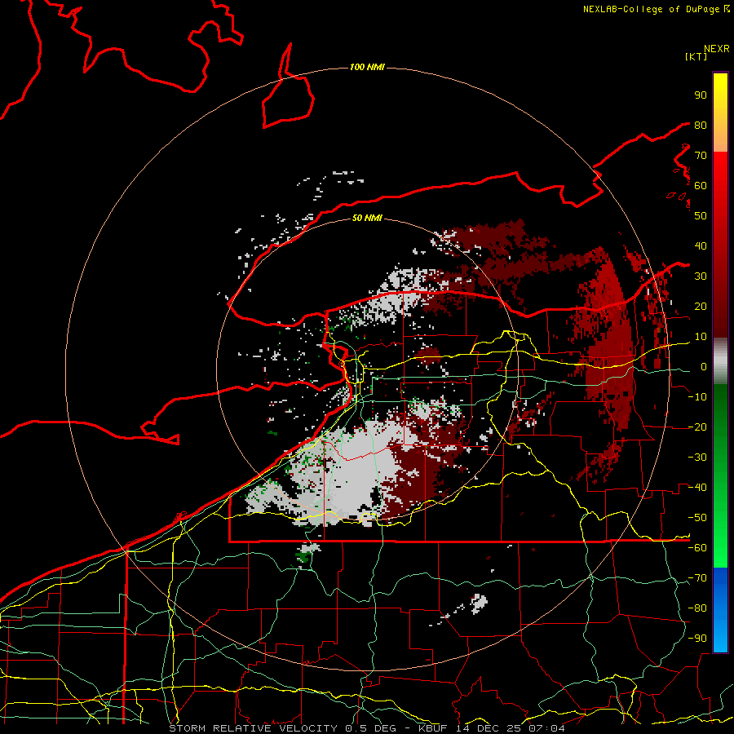Click the 20 value on the velocity scale

pyautogui.click(x=701, y=306)
